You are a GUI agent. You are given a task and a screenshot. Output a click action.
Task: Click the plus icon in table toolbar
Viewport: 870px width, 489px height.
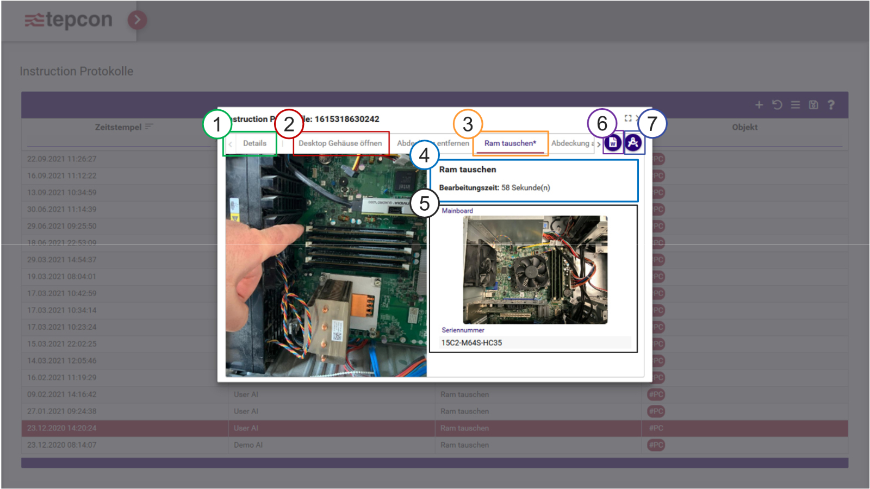pos(759,105)
